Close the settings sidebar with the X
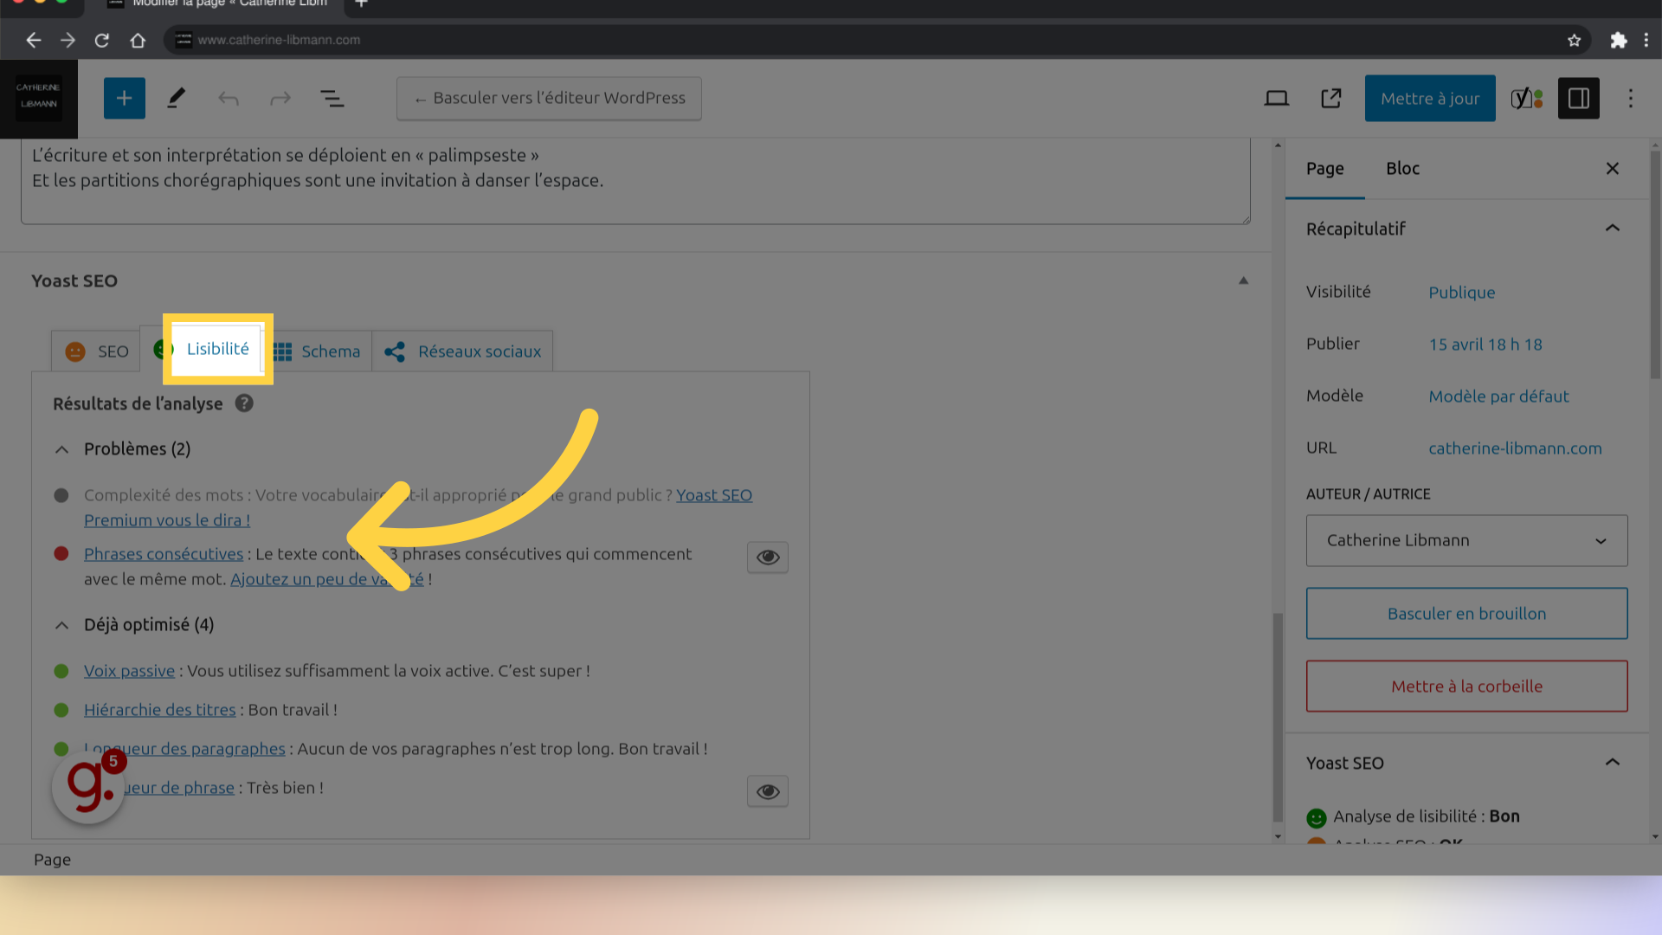 (x=1612, y=169)
